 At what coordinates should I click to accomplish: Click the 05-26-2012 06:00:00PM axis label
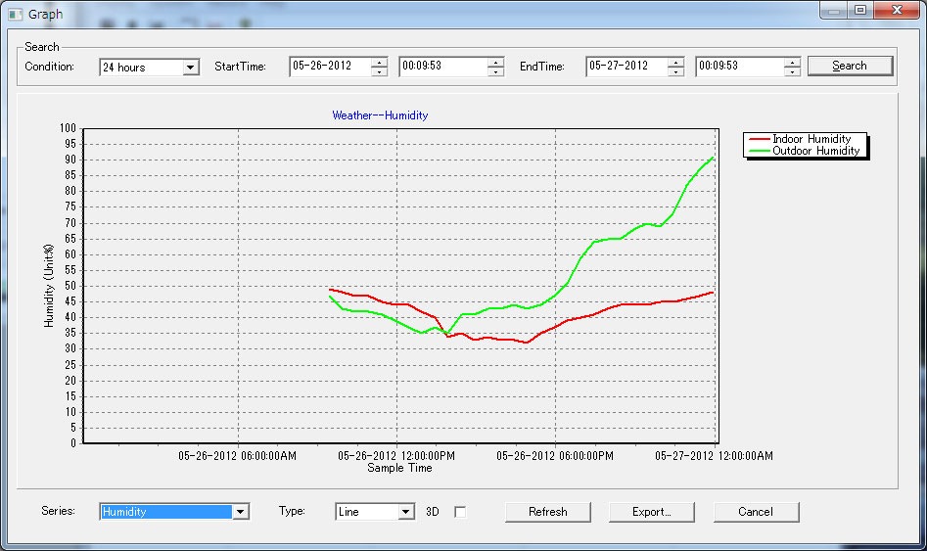[555, 456]
